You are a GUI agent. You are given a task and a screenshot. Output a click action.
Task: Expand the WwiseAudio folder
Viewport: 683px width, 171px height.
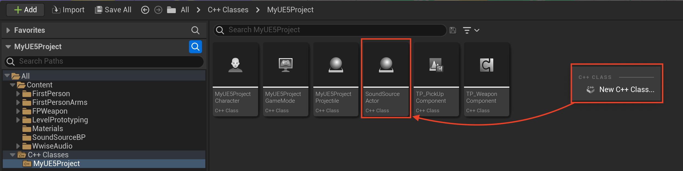(x=18, y=146)
